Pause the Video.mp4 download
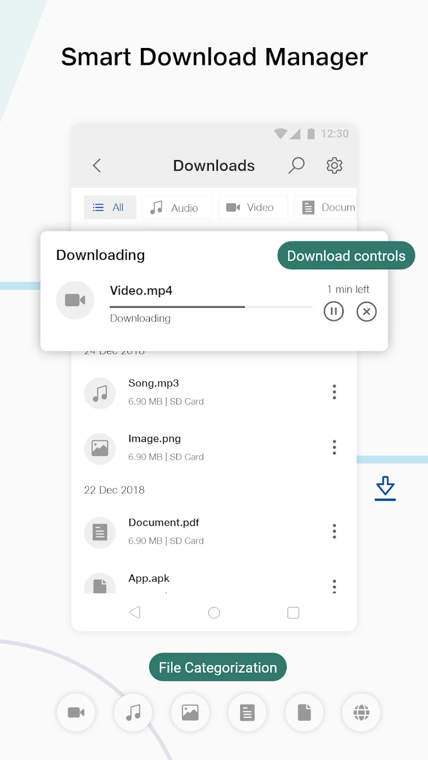Viewport: 428px width, 760px height. coord(334,312)
